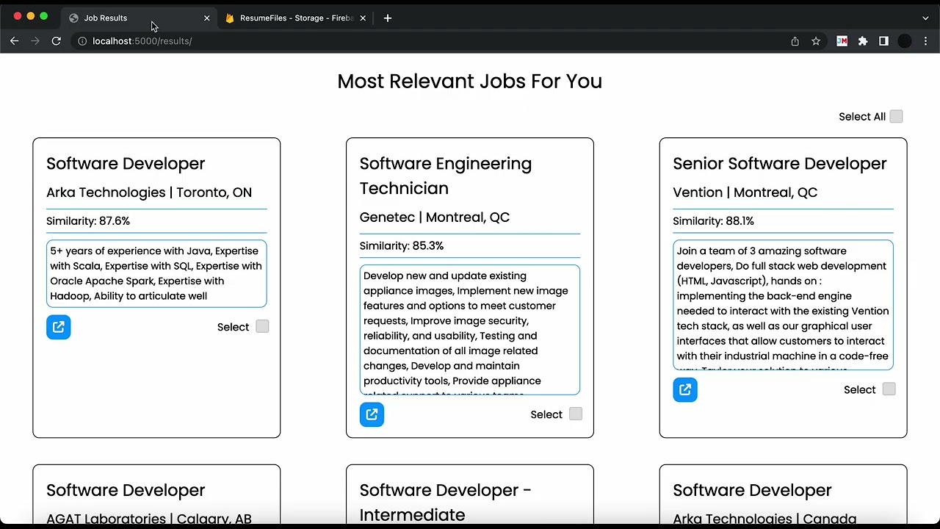Screen dimensions: 940x529
Task: Expand the tab search dropdown arrow
Action: click(x=925, y=18)
